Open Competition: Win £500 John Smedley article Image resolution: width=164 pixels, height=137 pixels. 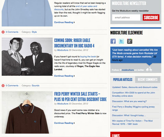click(x=133, y=94)
